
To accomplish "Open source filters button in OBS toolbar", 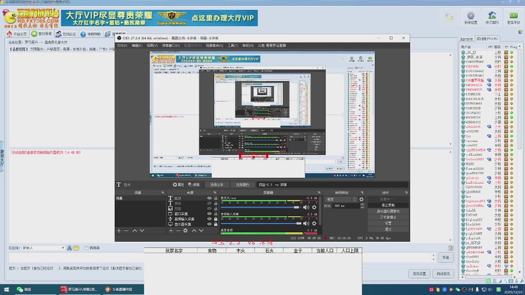I will (194, 185).
